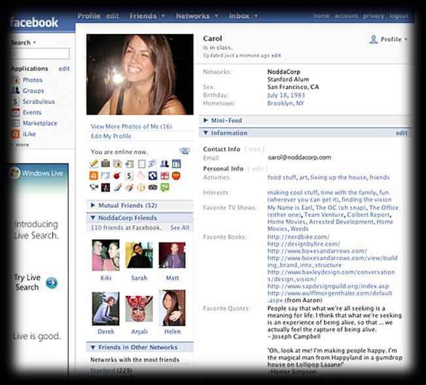Open the Networks menu in top bar
This screenshot has width=426, height=385.
pyautogui.click(x=192, y=16)
